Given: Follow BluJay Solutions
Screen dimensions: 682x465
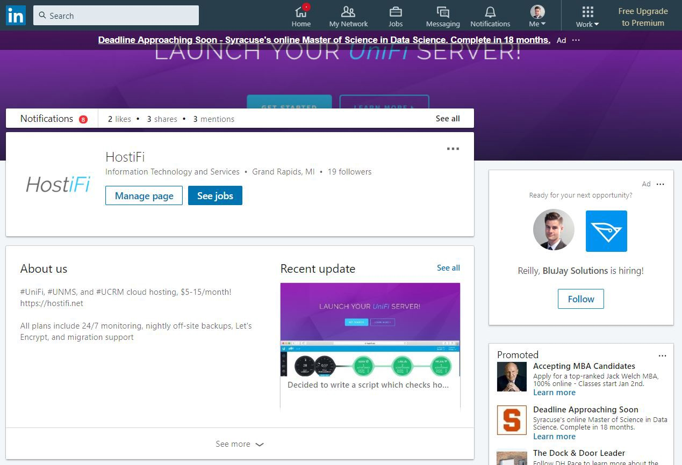Looking at the screenshot, I should (x=581, y=299).
